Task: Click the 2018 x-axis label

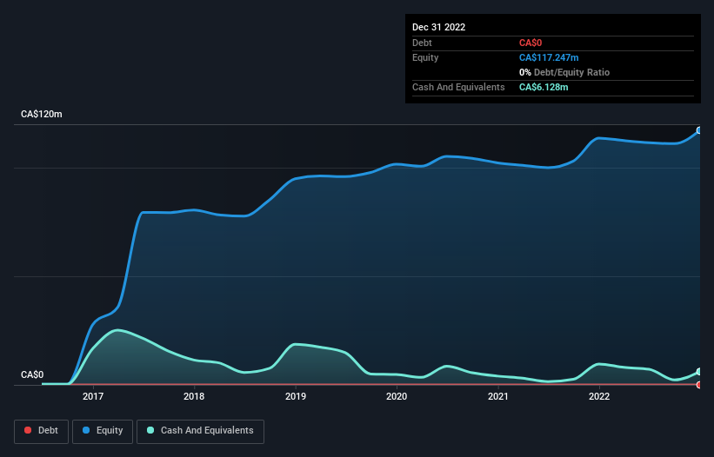Action: coord(194,396)
